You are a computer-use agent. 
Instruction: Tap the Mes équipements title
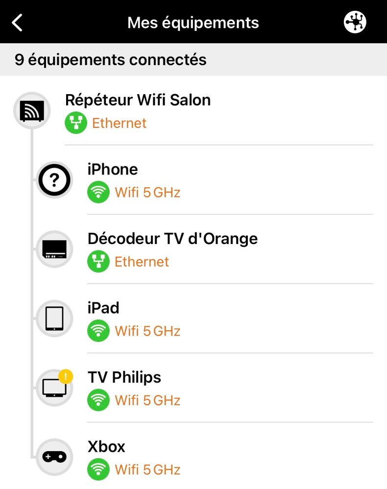click(193, 23)
